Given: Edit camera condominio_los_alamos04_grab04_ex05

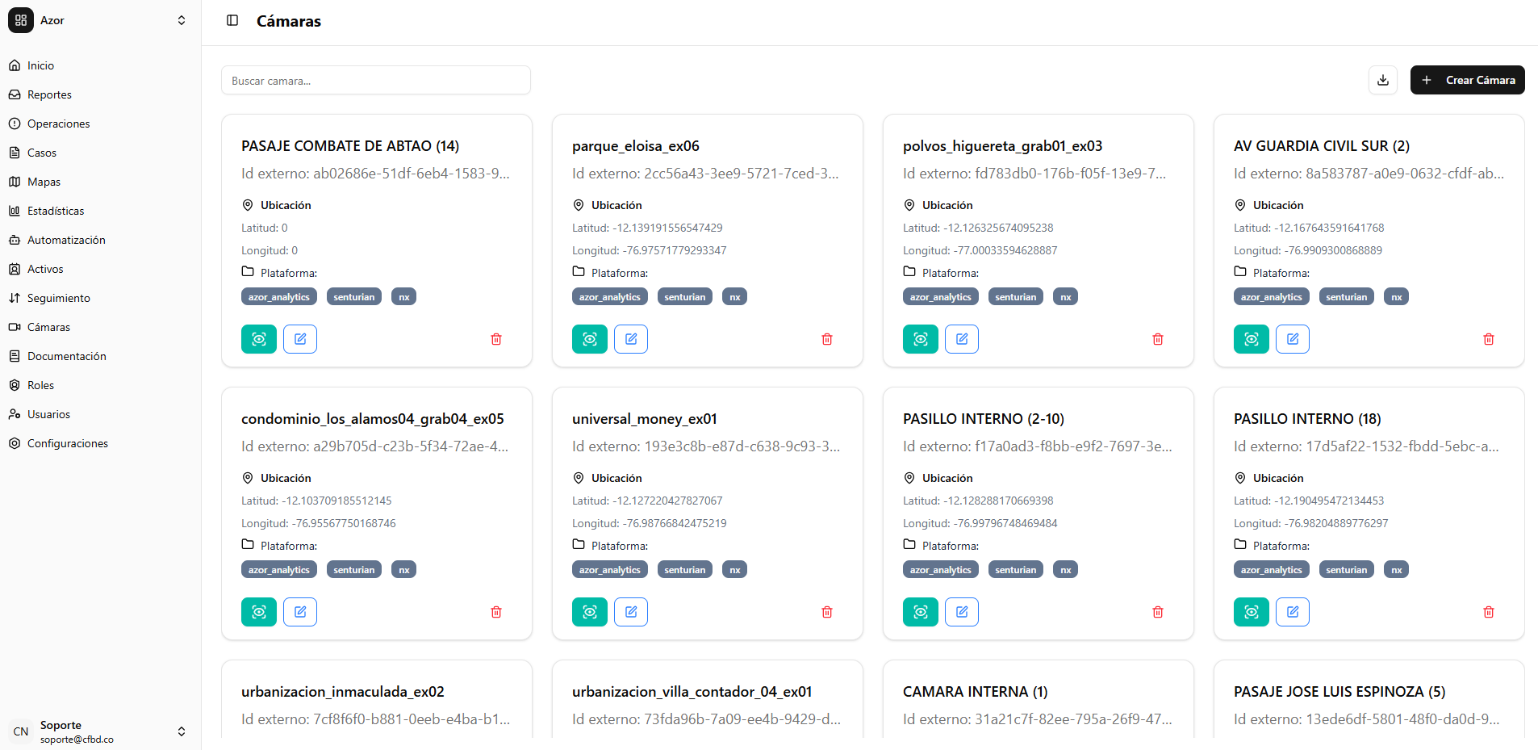Looking at the screenshot, I should pos(300,612).
